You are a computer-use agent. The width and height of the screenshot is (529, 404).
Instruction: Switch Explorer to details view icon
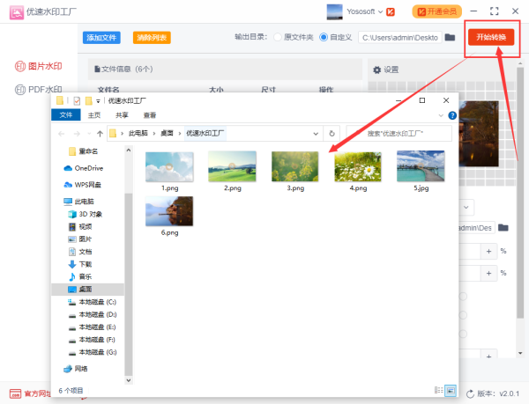[438, 390]
